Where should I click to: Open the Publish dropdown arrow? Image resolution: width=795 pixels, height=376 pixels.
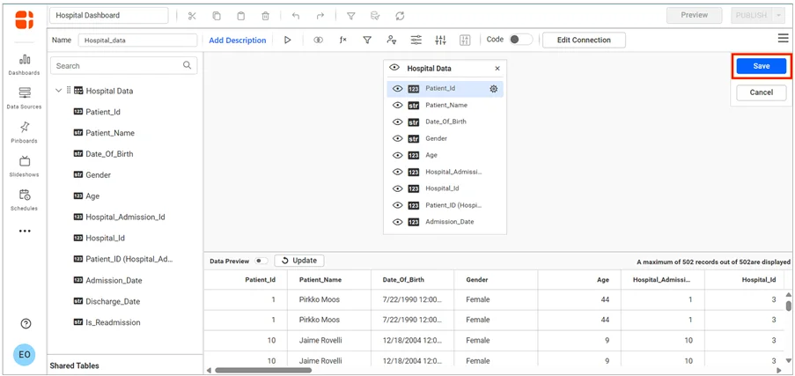coord(779,16)
